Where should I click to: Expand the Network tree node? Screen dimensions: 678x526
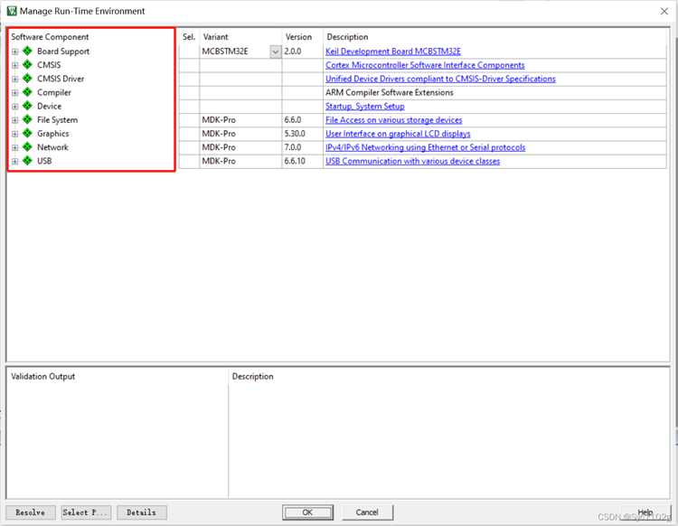pos(14,147)
